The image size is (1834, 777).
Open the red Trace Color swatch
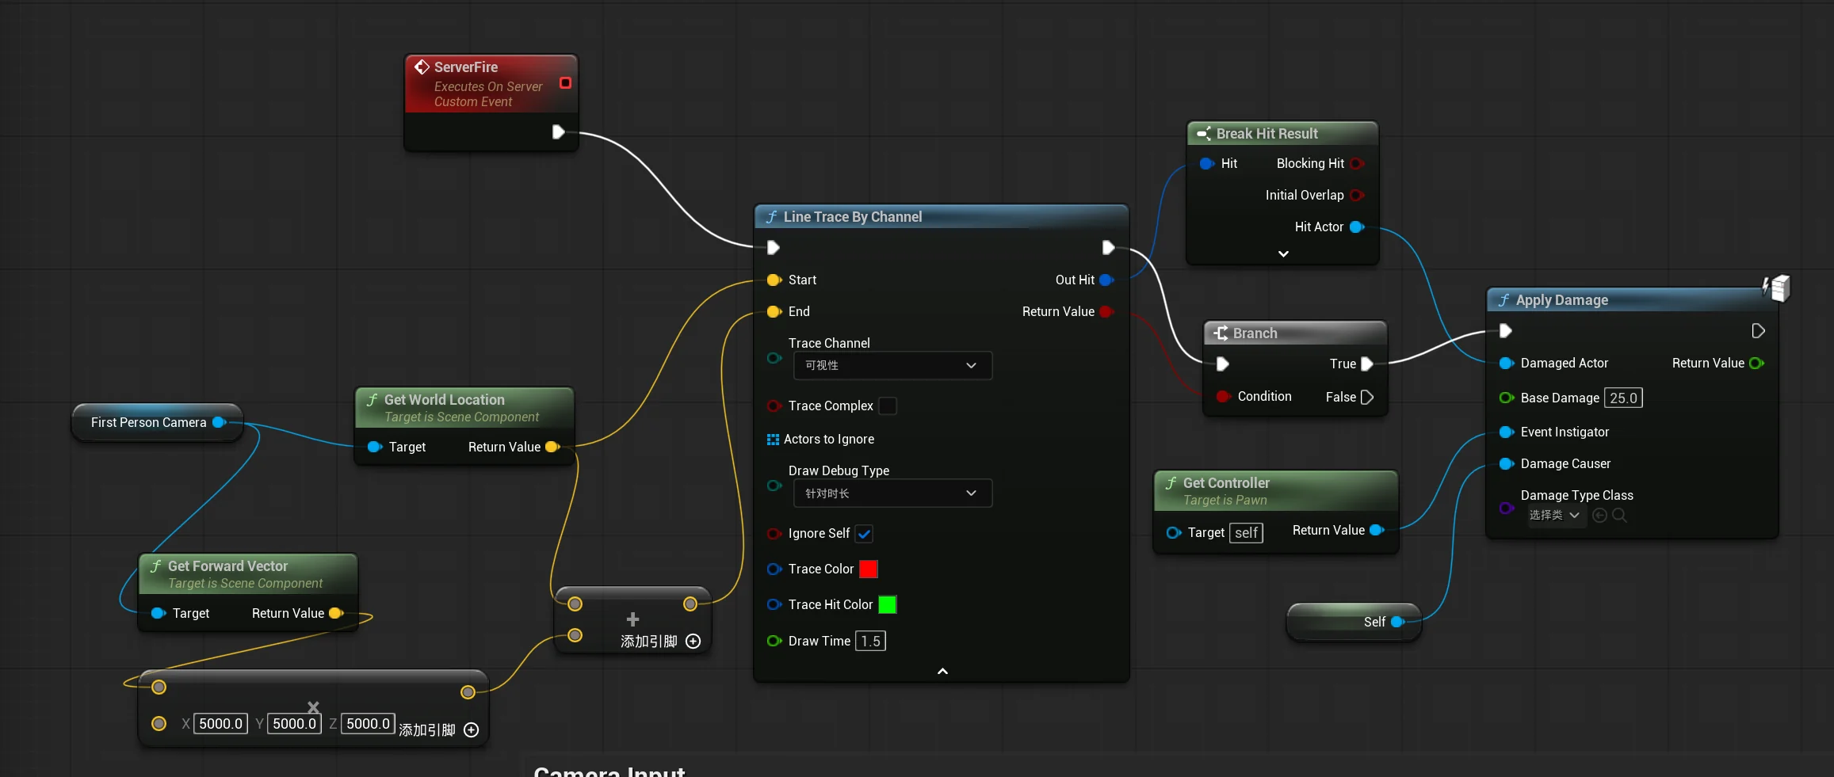[869, 569]
